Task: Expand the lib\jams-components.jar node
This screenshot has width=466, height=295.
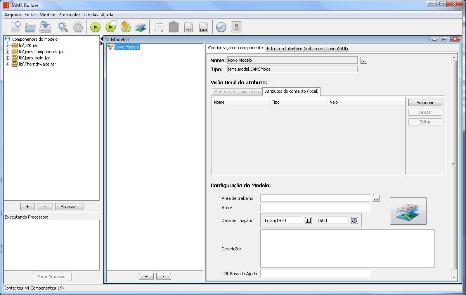Action: pyautogui.click(x=7, y=52)
